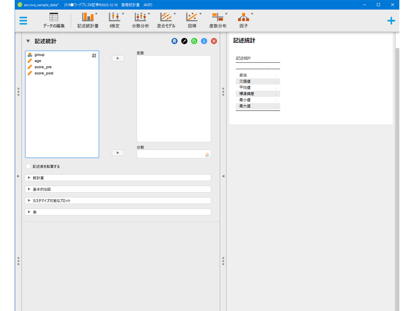Open the 混合モデル menu

coord(166,20)
